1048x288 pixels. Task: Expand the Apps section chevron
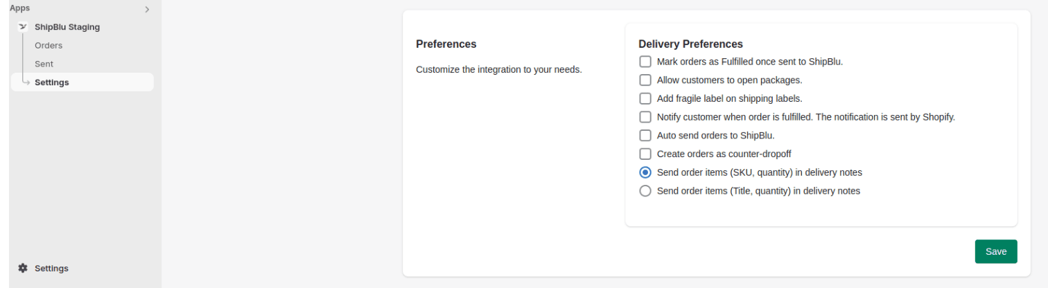pos(147,10)
